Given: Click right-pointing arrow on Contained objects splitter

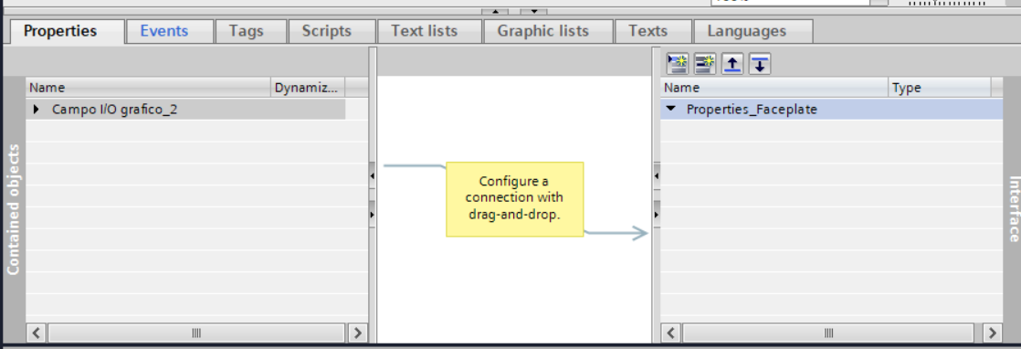Looking at the screenshot, I should coord(372,214).
